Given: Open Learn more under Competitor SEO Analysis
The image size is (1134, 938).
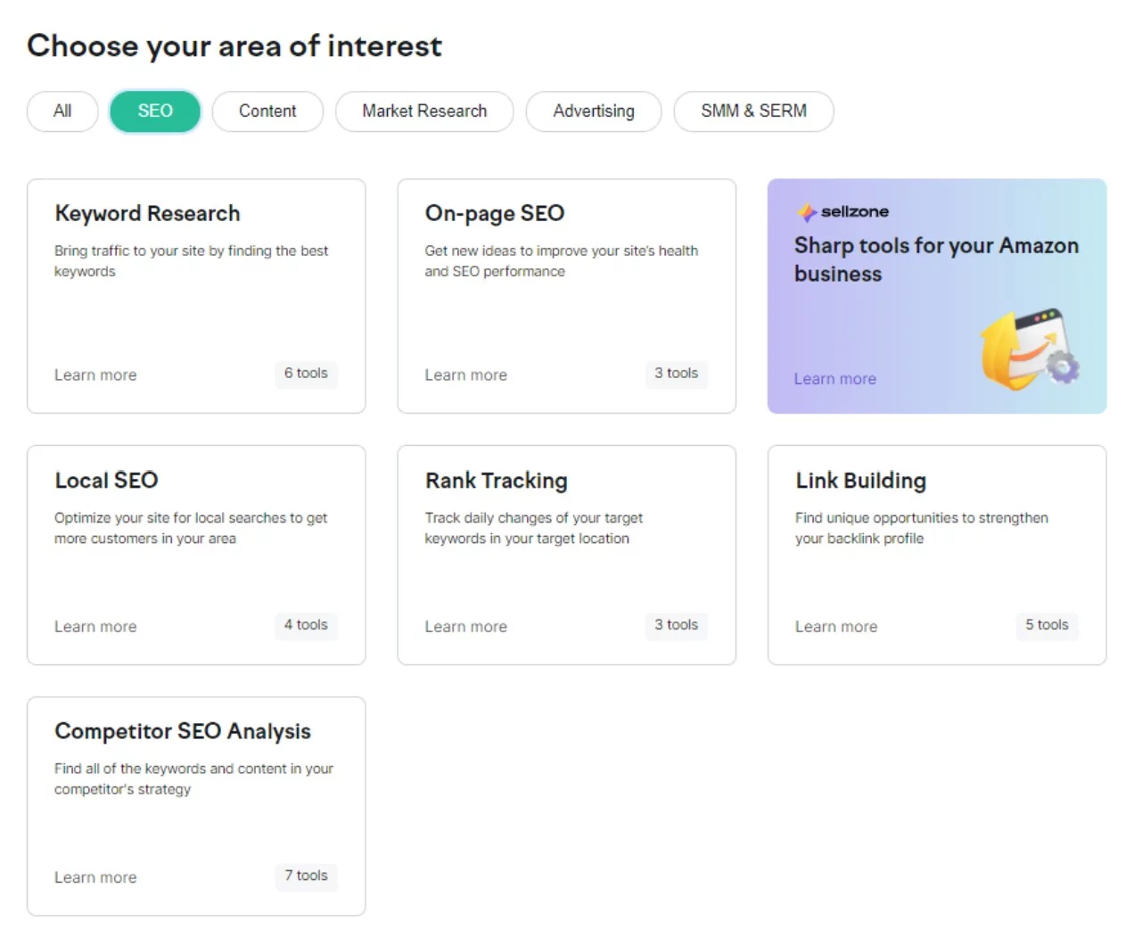Looking at the screenshot, I should pos(95,876).
